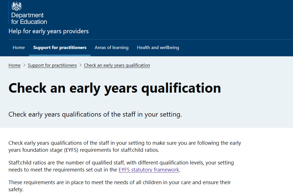Screen dimensions: 293x196
Task: Open the EYFS statutory framework link
Action: (x=149, y=170)
